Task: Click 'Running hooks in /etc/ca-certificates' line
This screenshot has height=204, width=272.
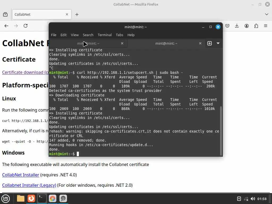Action: pyautogui.click(x=101, y=145)
